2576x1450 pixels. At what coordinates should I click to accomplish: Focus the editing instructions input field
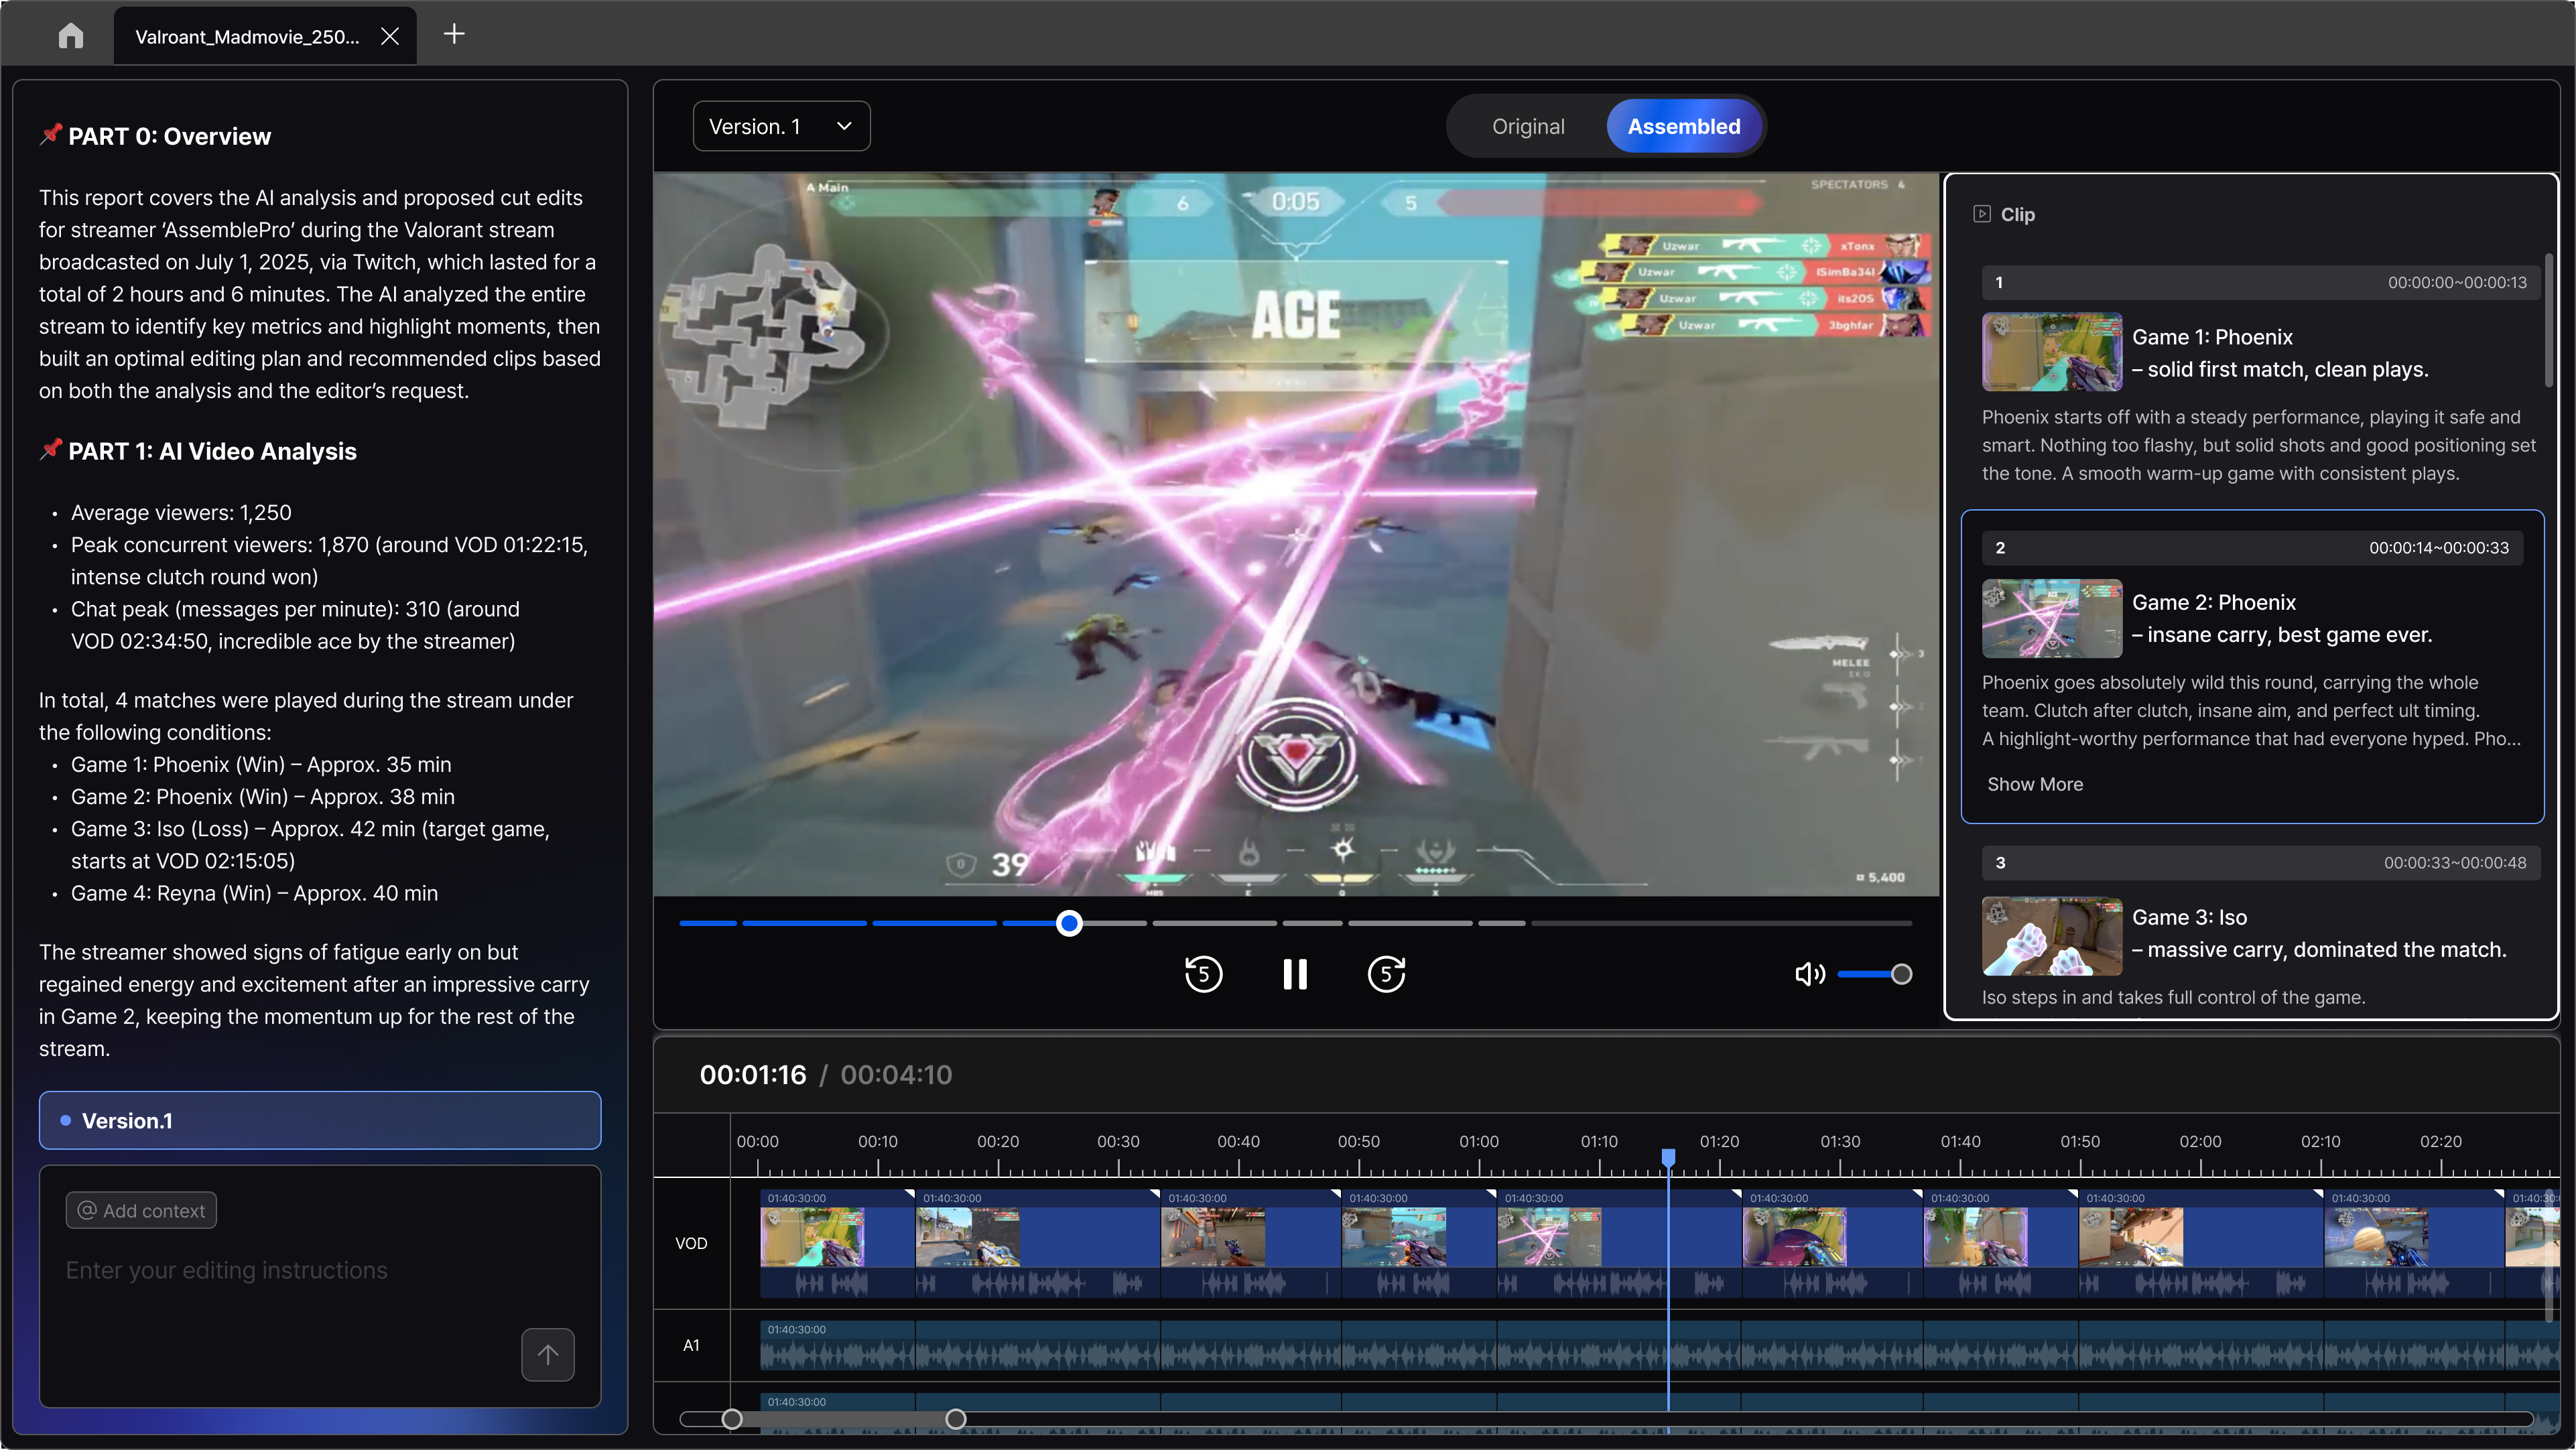[320, 1270]
